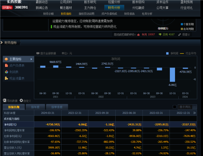Click the 指标变动说明 link
This screenshot has height=156, width=203.
[87, 14]
